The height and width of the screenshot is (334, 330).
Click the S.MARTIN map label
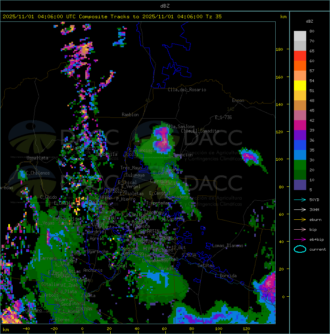tap(150, 231)
